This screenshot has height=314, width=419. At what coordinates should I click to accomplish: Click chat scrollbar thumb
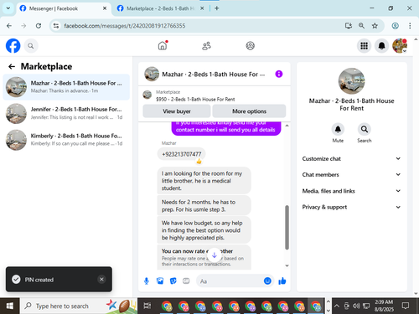[x=287, y=227]
